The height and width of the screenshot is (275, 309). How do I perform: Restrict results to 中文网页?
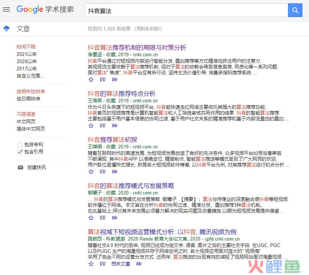(x=26, y=122)
